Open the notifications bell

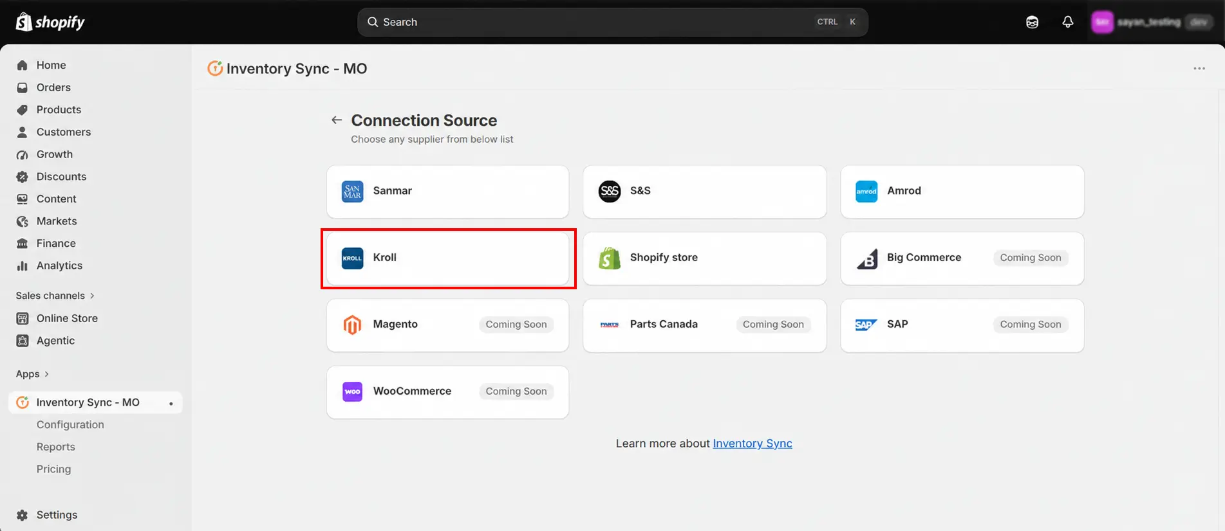1067,22
